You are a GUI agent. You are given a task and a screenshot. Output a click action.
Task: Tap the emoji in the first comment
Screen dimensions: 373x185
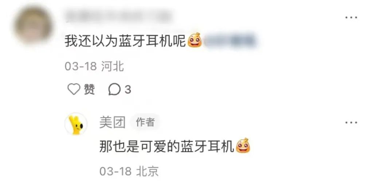pyautogui.click(x=195, y=40)
